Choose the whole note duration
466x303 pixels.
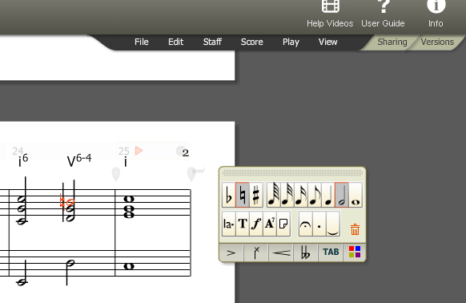356,195
